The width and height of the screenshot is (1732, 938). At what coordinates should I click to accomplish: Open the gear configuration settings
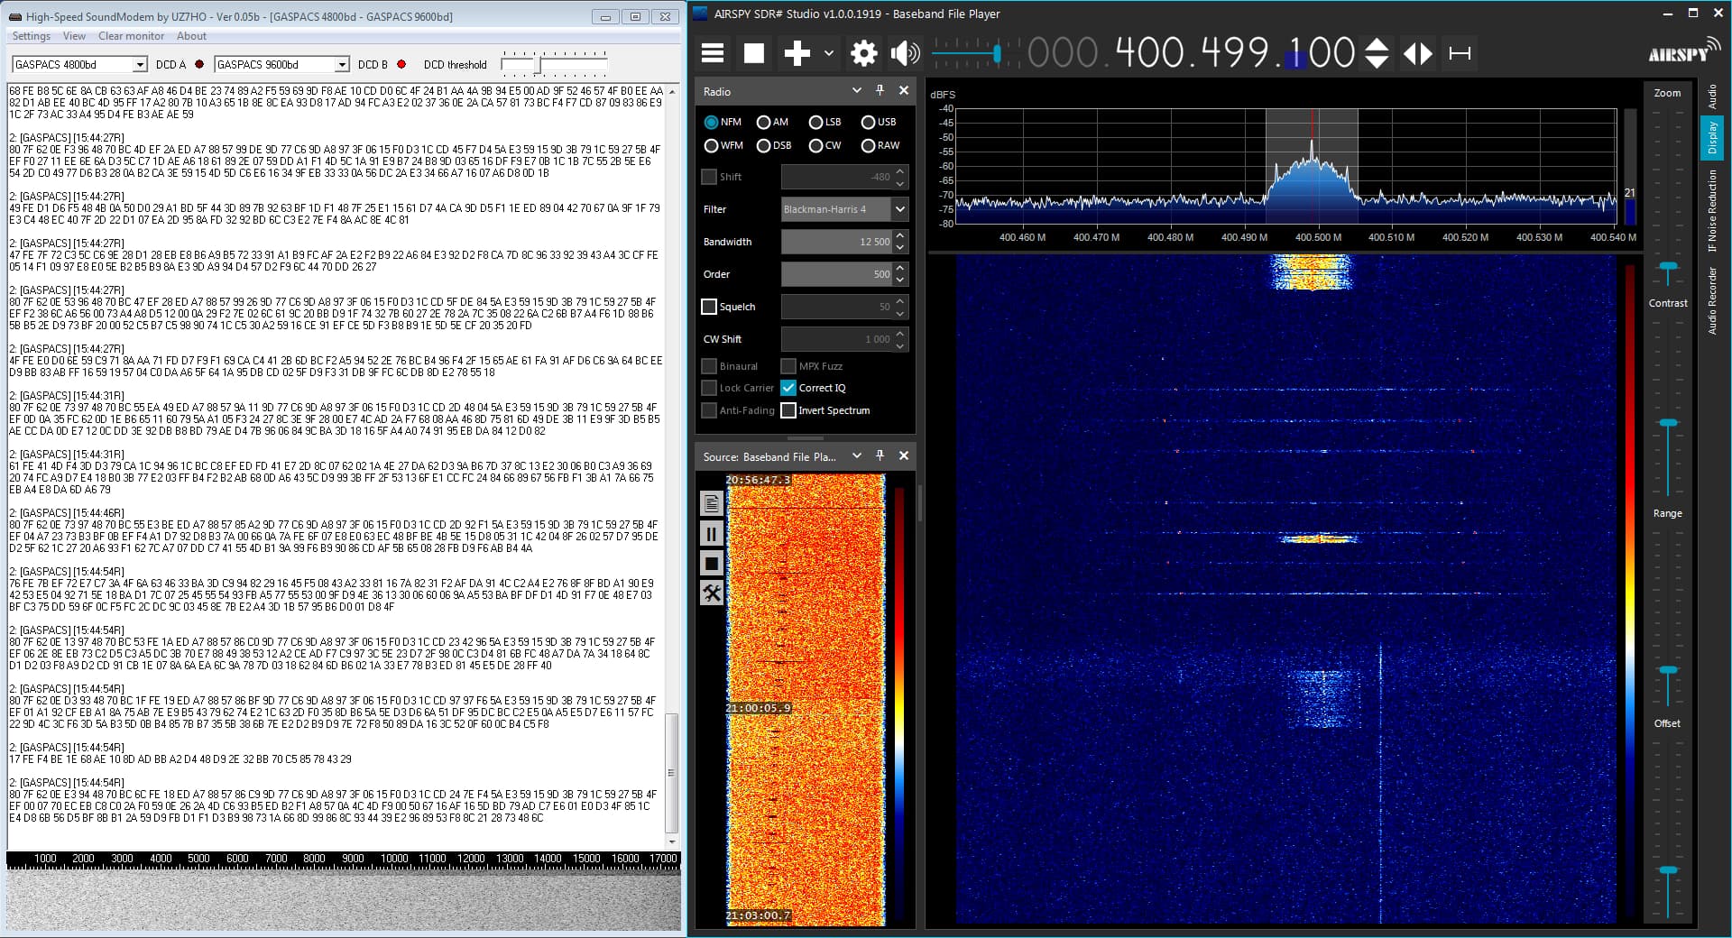pos(863,53)
